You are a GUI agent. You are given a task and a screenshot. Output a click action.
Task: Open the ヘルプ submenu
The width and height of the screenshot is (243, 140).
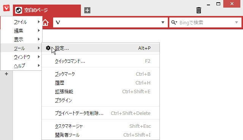21,65
